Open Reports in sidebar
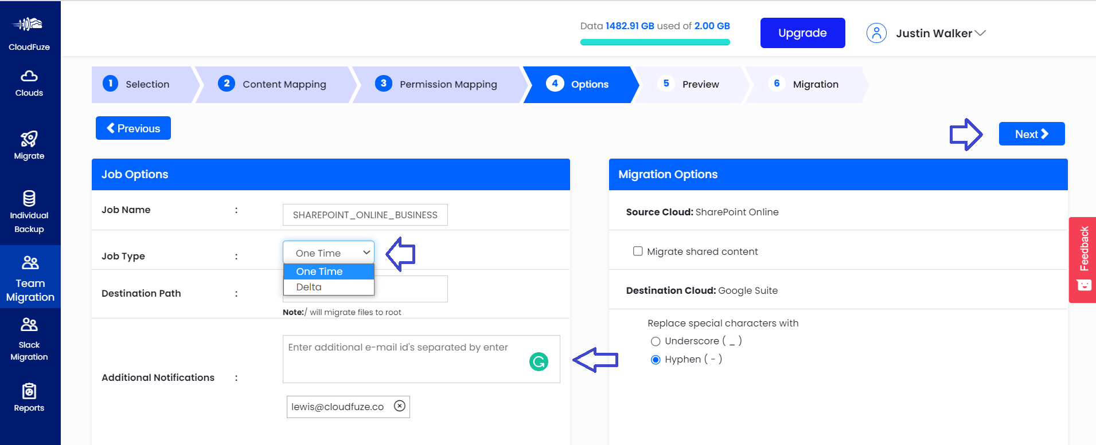The height and width of the screenshot is (445, 1096). [x=29, y=397]
